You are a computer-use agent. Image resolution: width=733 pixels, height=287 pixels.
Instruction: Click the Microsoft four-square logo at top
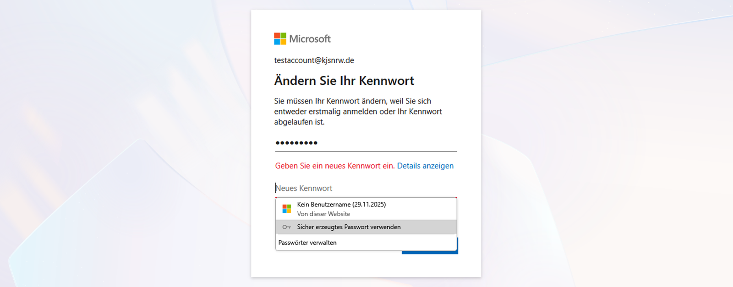[x=280, y=39]
